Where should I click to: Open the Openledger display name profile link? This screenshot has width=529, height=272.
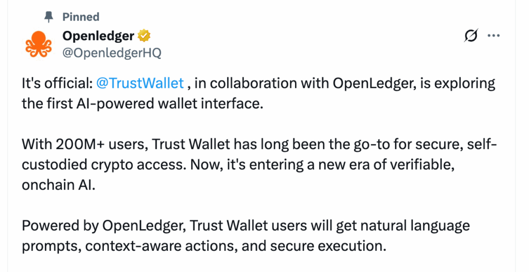pos(98,36)
